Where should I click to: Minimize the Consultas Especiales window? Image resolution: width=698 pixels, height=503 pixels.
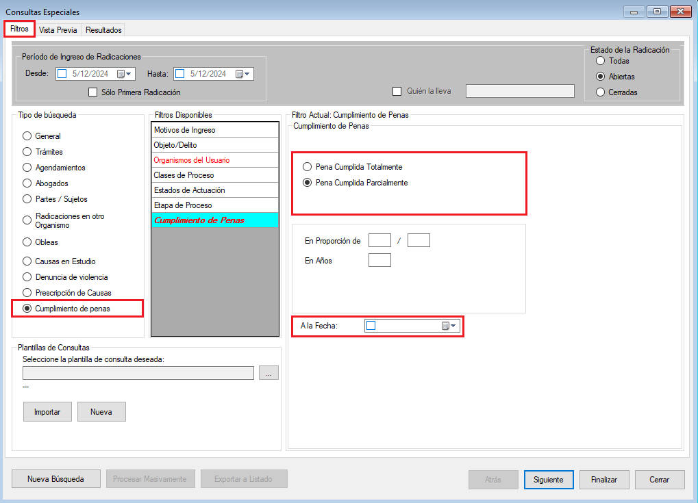(x=636, y=12)
